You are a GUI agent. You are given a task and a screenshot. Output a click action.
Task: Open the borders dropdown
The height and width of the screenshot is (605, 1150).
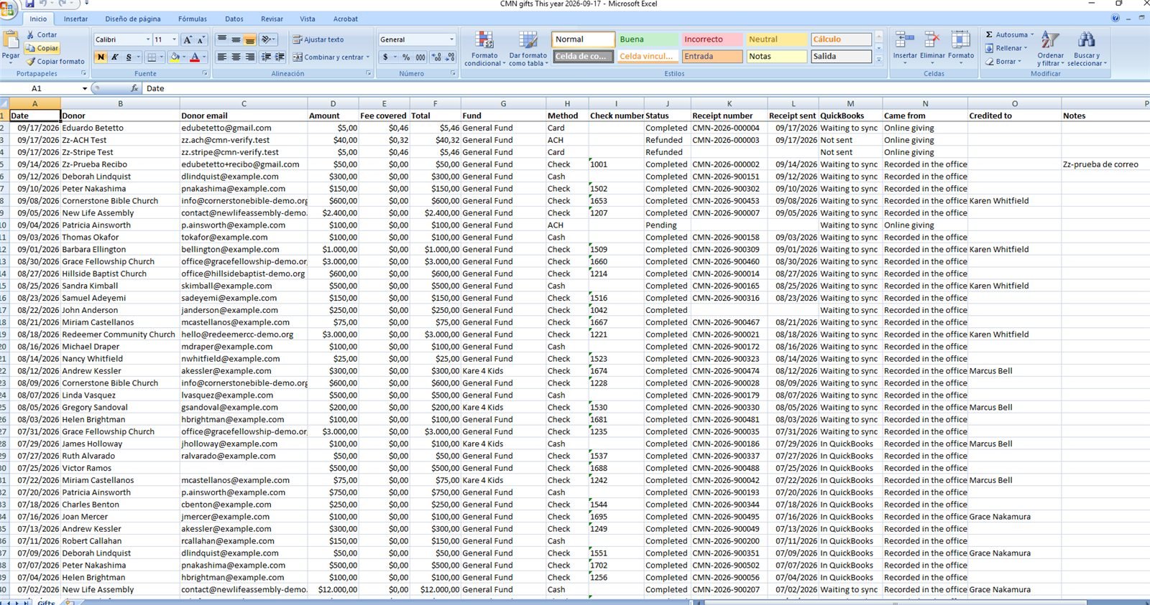pyautogui.click(x=162, y=57)
